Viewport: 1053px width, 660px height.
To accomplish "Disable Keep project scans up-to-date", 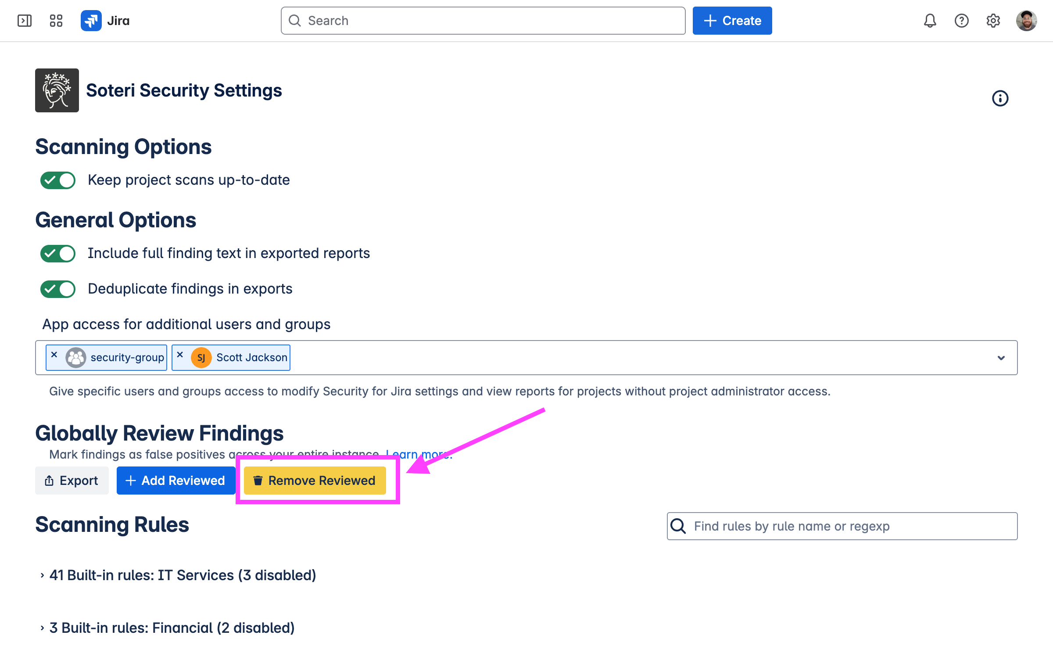I will tap(58, 180).
